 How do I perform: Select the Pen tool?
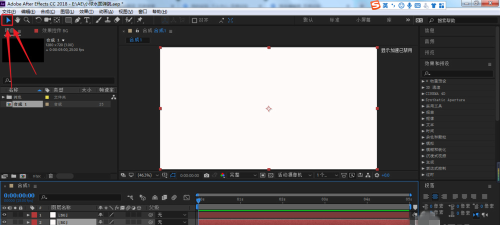pyautogui.click(x=78, y=20)
